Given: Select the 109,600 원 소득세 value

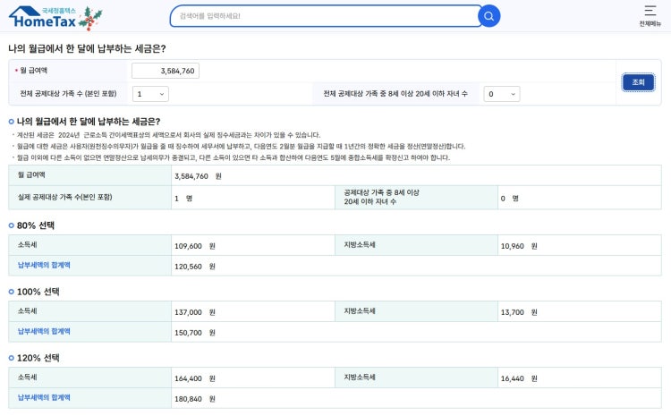Looking at the screenshot, I should [195, 246].
